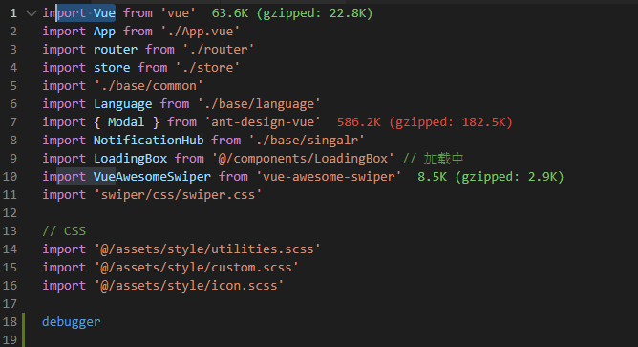The width and height of the screenshot is (638, 347).
Task: Click './store' import path
Action: [x=207, y=68]
